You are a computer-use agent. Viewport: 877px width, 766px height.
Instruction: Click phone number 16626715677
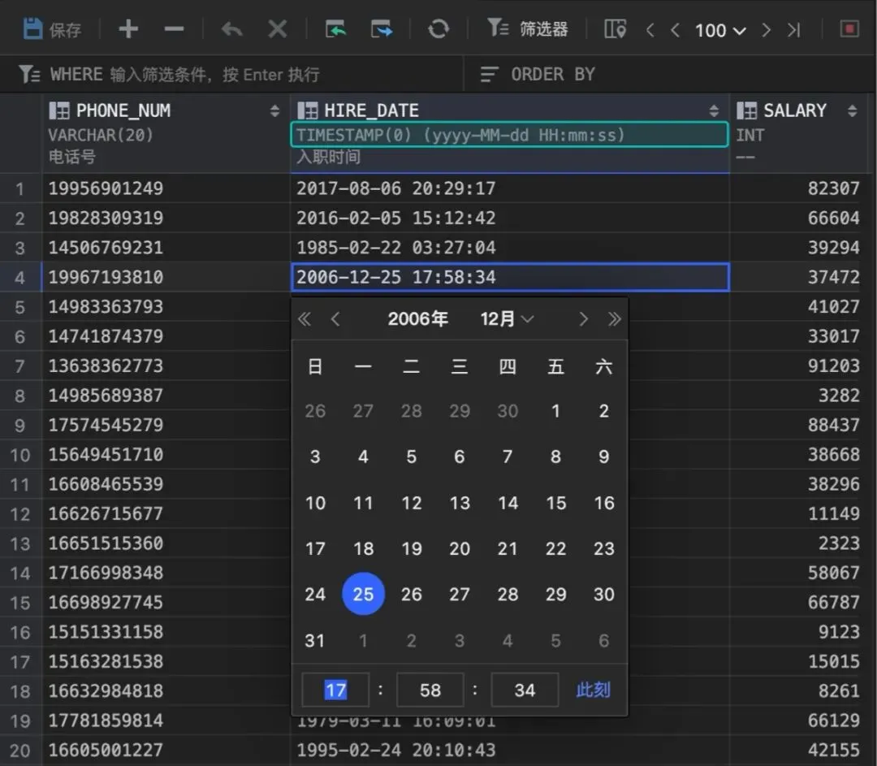[x=106, y=513]
